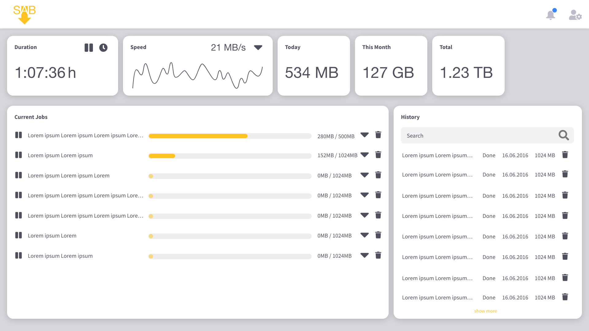Expand options for seventh current job
589x331 pixels.
pos(364,255)
